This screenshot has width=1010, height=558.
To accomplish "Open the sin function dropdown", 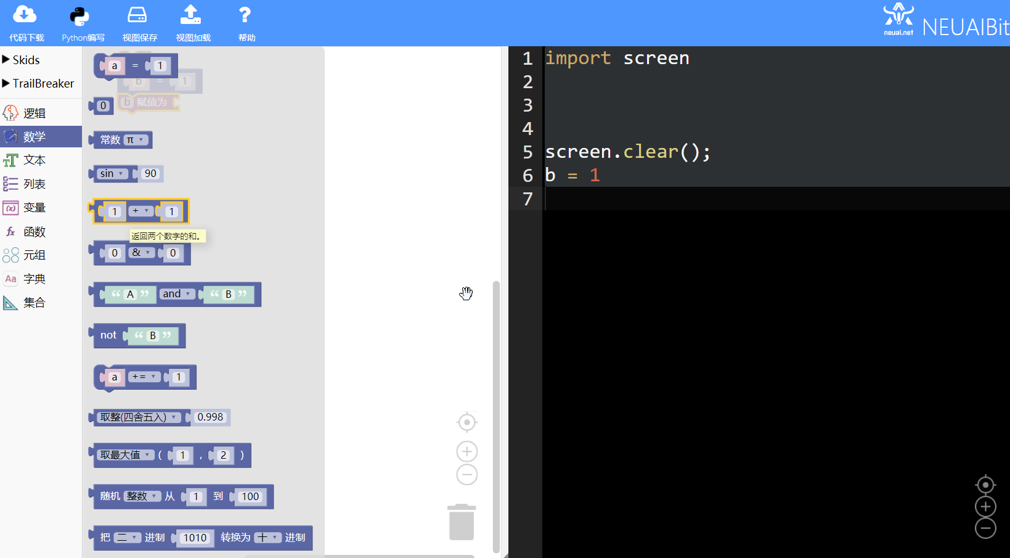I will coord(113,174).
